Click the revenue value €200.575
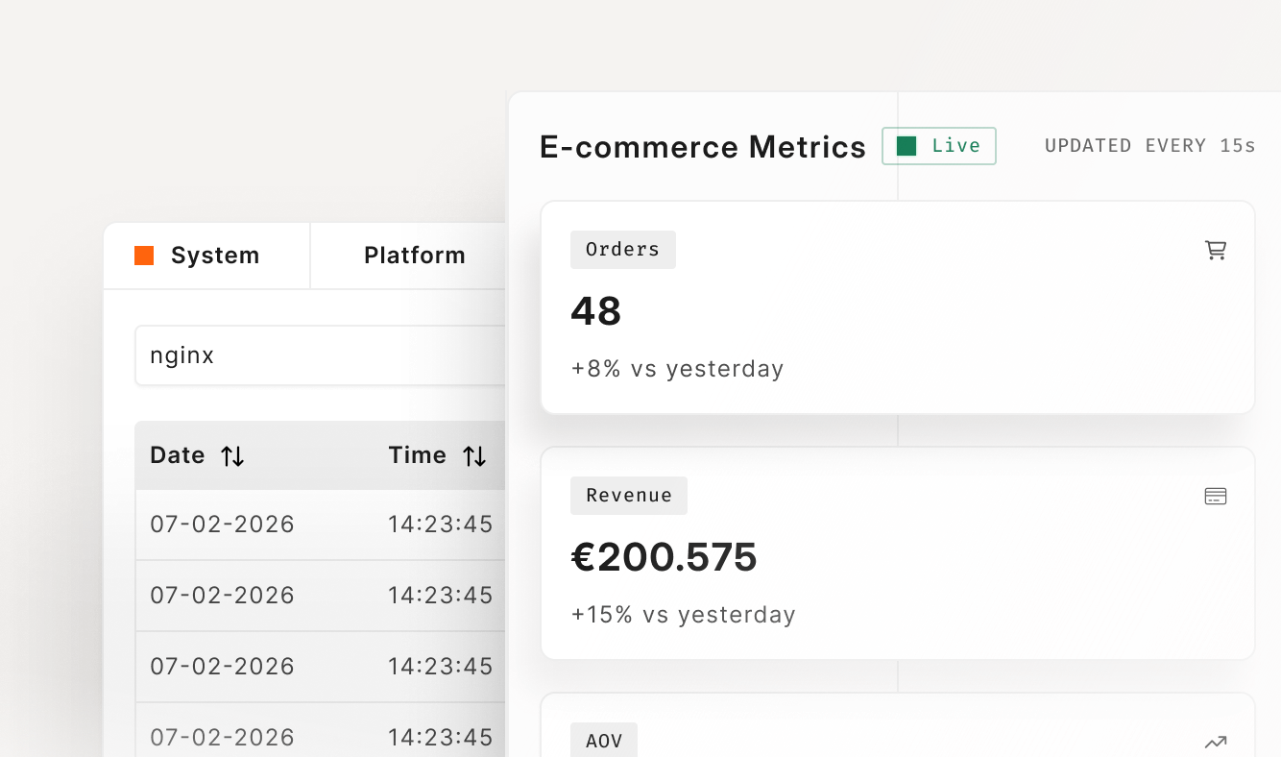Screen dimensions: 1281x757 point(665,557)
